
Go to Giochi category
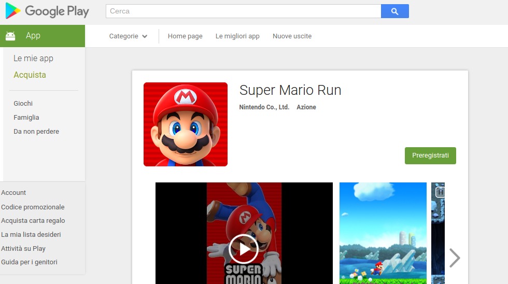coord(23,103)
